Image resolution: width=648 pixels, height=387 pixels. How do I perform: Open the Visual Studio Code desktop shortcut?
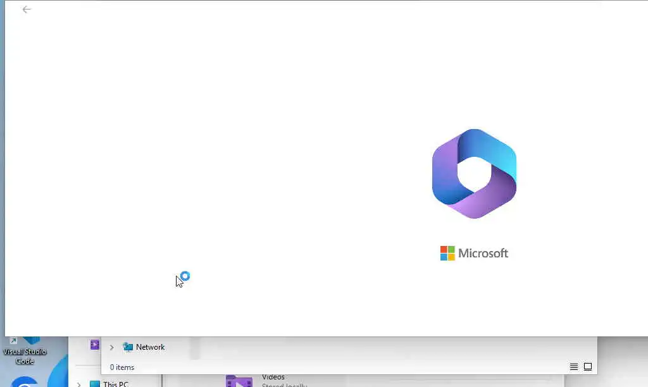tap(25, 351)
